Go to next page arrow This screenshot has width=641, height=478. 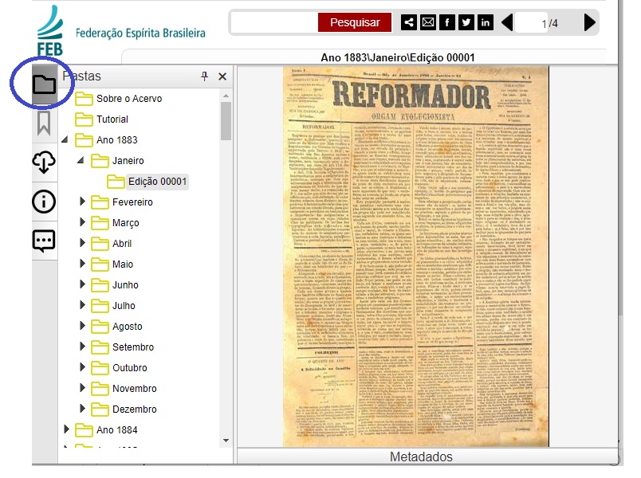(589, 22)
